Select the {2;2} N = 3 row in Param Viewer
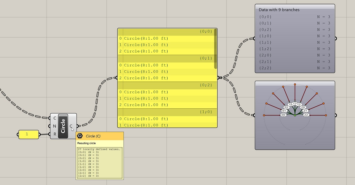 [x=295, y=68]
